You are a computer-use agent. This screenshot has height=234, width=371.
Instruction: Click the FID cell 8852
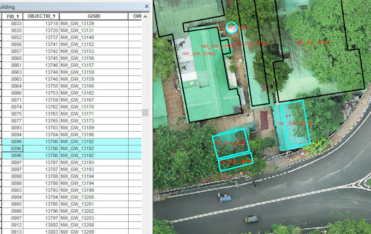(x=13, y=38)
